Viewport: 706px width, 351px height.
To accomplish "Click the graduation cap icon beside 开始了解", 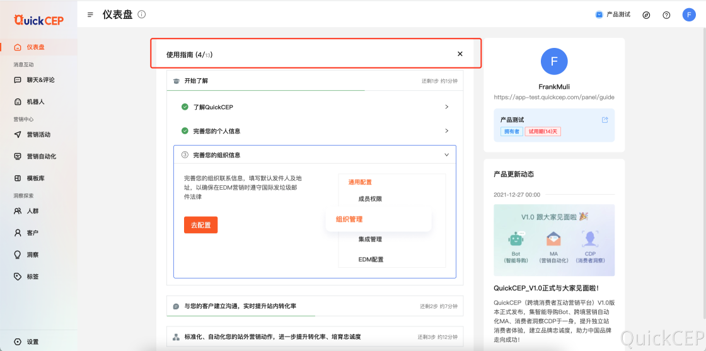I will [x=176, y=81].
